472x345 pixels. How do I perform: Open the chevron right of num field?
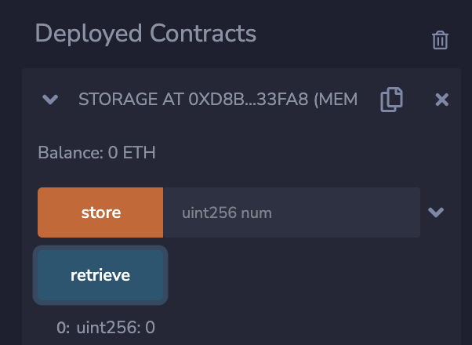[436, 212]
